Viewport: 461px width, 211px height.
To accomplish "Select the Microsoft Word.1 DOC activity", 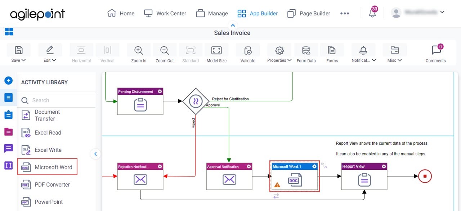I will [x=295, y=177].
